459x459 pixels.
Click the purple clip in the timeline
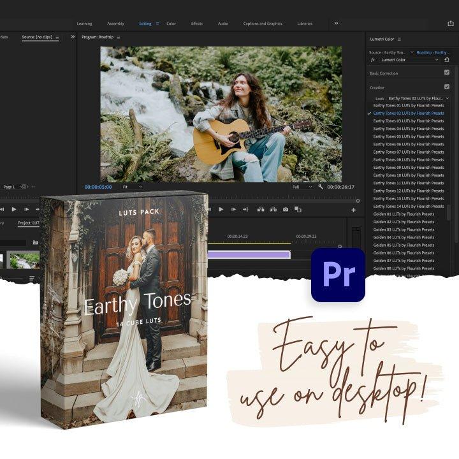pos(249,254)
